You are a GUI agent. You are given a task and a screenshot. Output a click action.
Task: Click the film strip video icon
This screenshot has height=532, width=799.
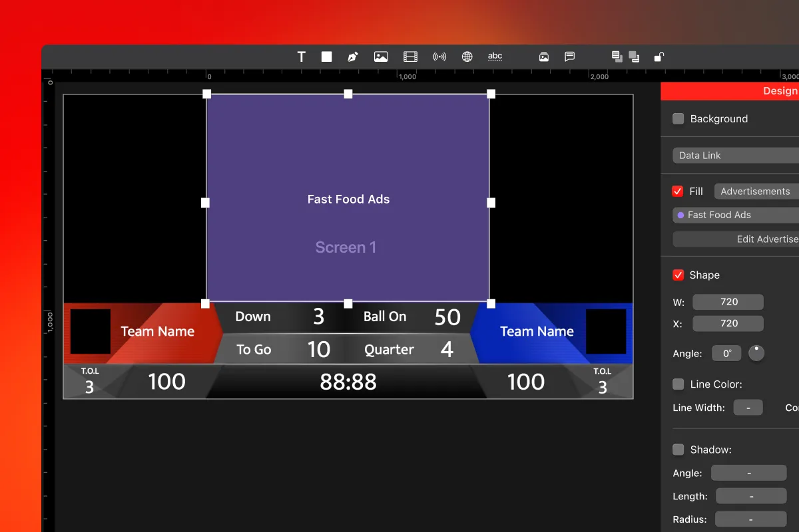[410, 57]
